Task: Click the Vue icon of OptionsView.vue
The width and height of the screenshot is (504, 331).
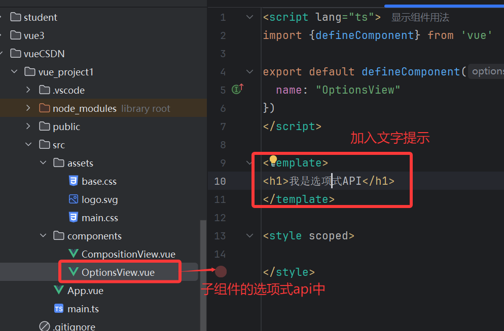Action: click(x=74, y=272)
